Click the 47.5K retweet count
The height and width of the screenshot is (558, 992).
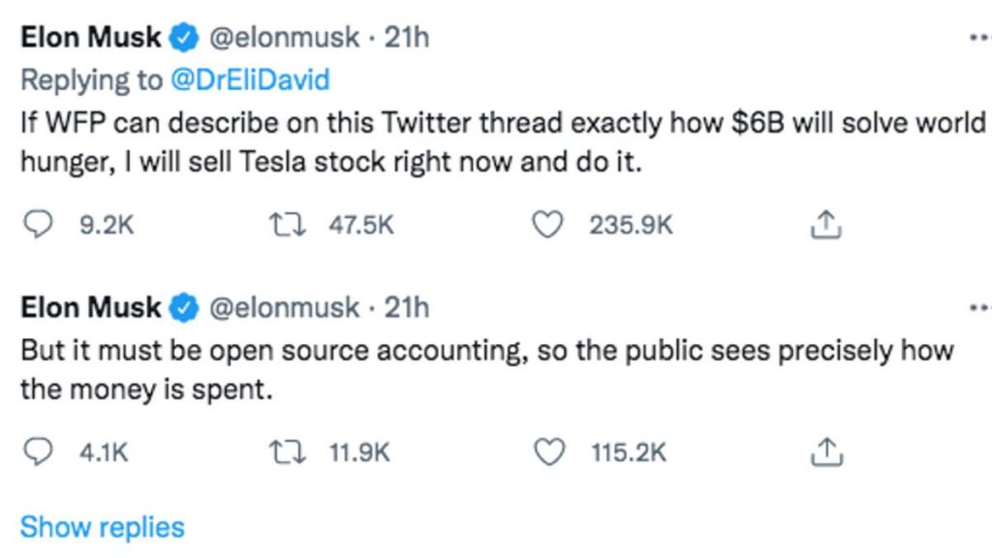(361, 225)
